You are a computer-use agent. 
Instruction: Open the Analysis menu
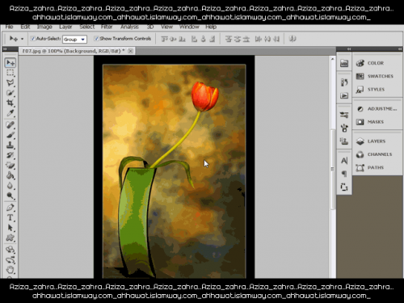click(129, 27)
